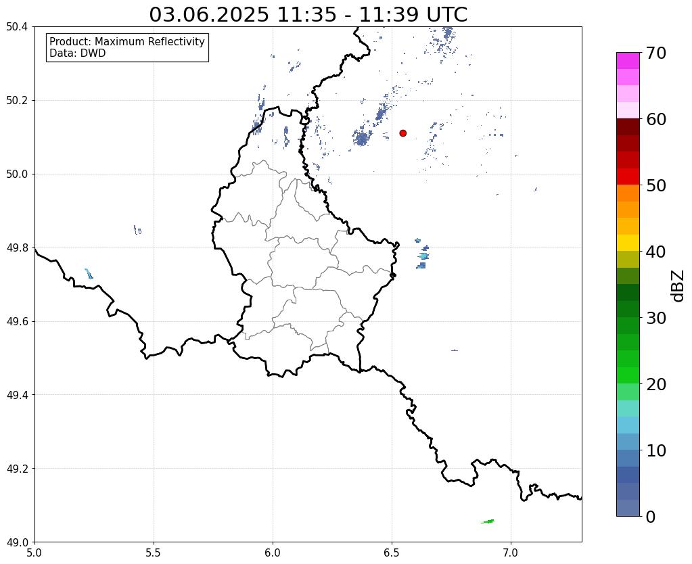Image resolution: width=692 pixels, height=564 pixels.
Task: Click the y-axis latitude label 50.2
Action: 17,101
